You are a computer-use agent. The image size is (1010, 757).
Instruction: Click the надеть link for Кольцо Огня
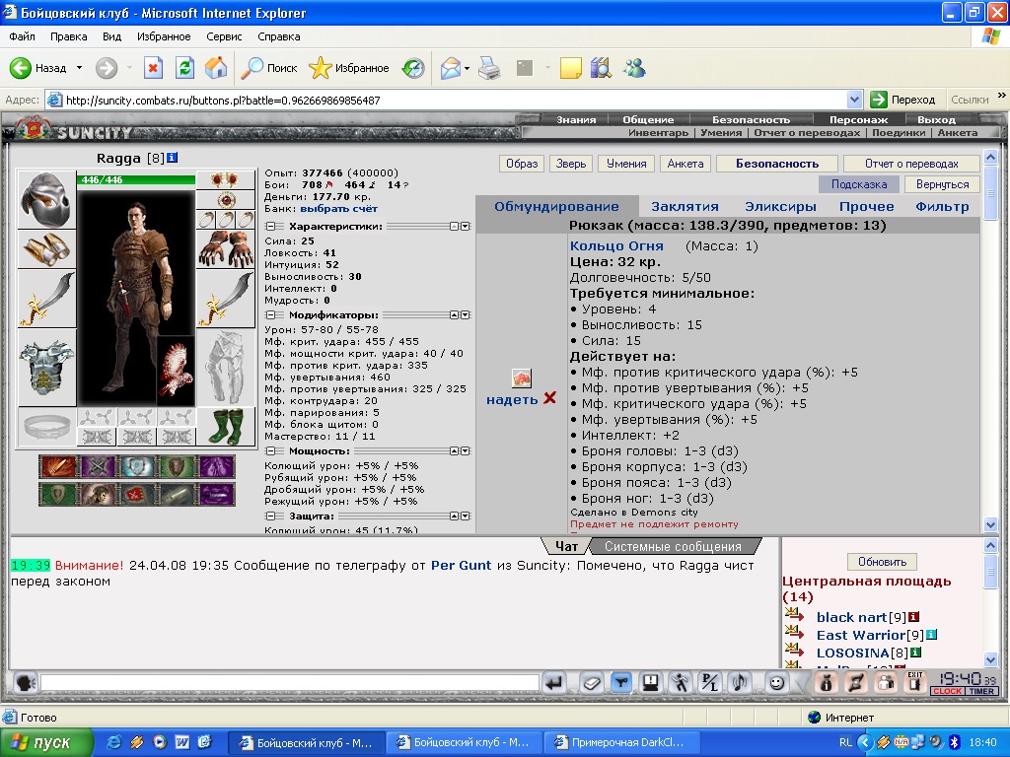point(512,400)
